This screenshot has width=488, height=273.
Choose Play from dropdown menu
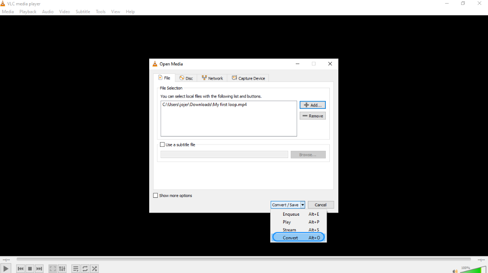298,222
